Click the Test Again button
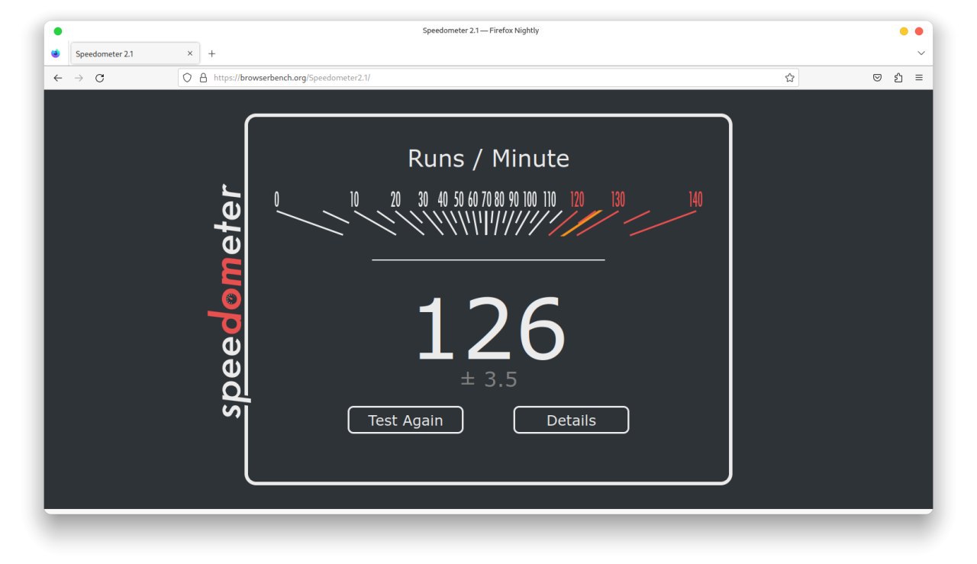This screenshot has height=564, width=977. pos(405,420)
